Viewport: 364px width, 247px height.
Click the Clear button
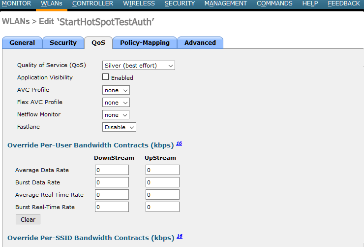point(28,219)
